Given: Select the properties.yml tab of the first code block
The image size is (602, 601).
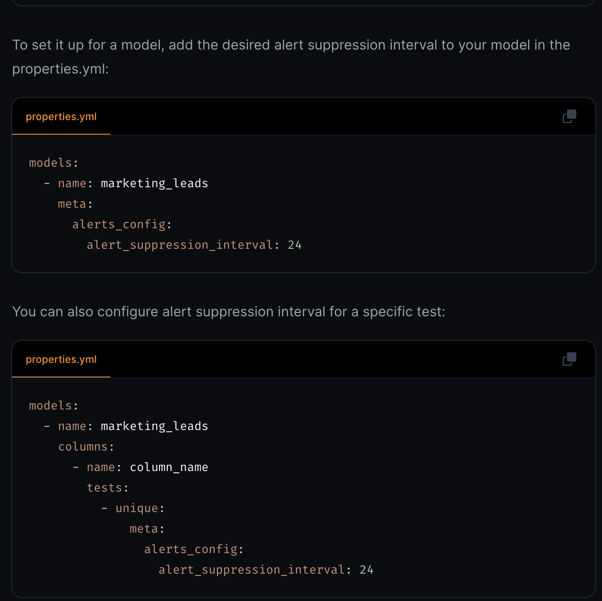Looking at the screenshot, I should 61,117.
